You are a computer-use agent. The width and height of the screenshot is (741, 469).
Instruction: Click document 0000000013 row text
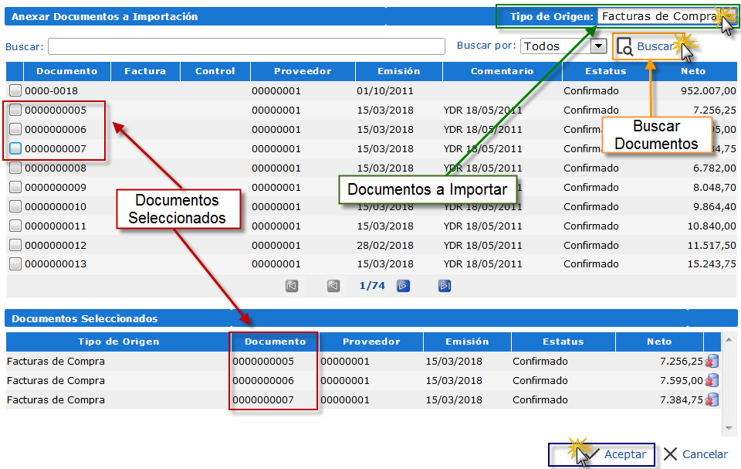pyautogui.click(x=56, y=263)
